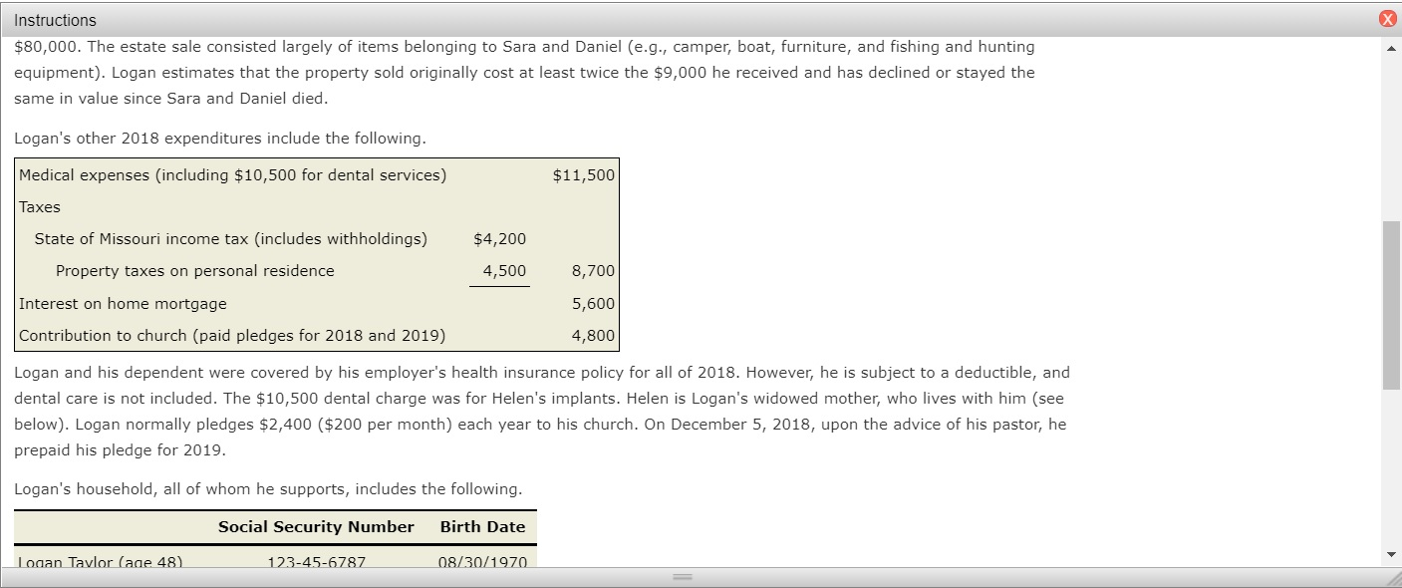Click the Social Security Number column header
Viewport: 1402px width, 588px height.
click(316, 526)
